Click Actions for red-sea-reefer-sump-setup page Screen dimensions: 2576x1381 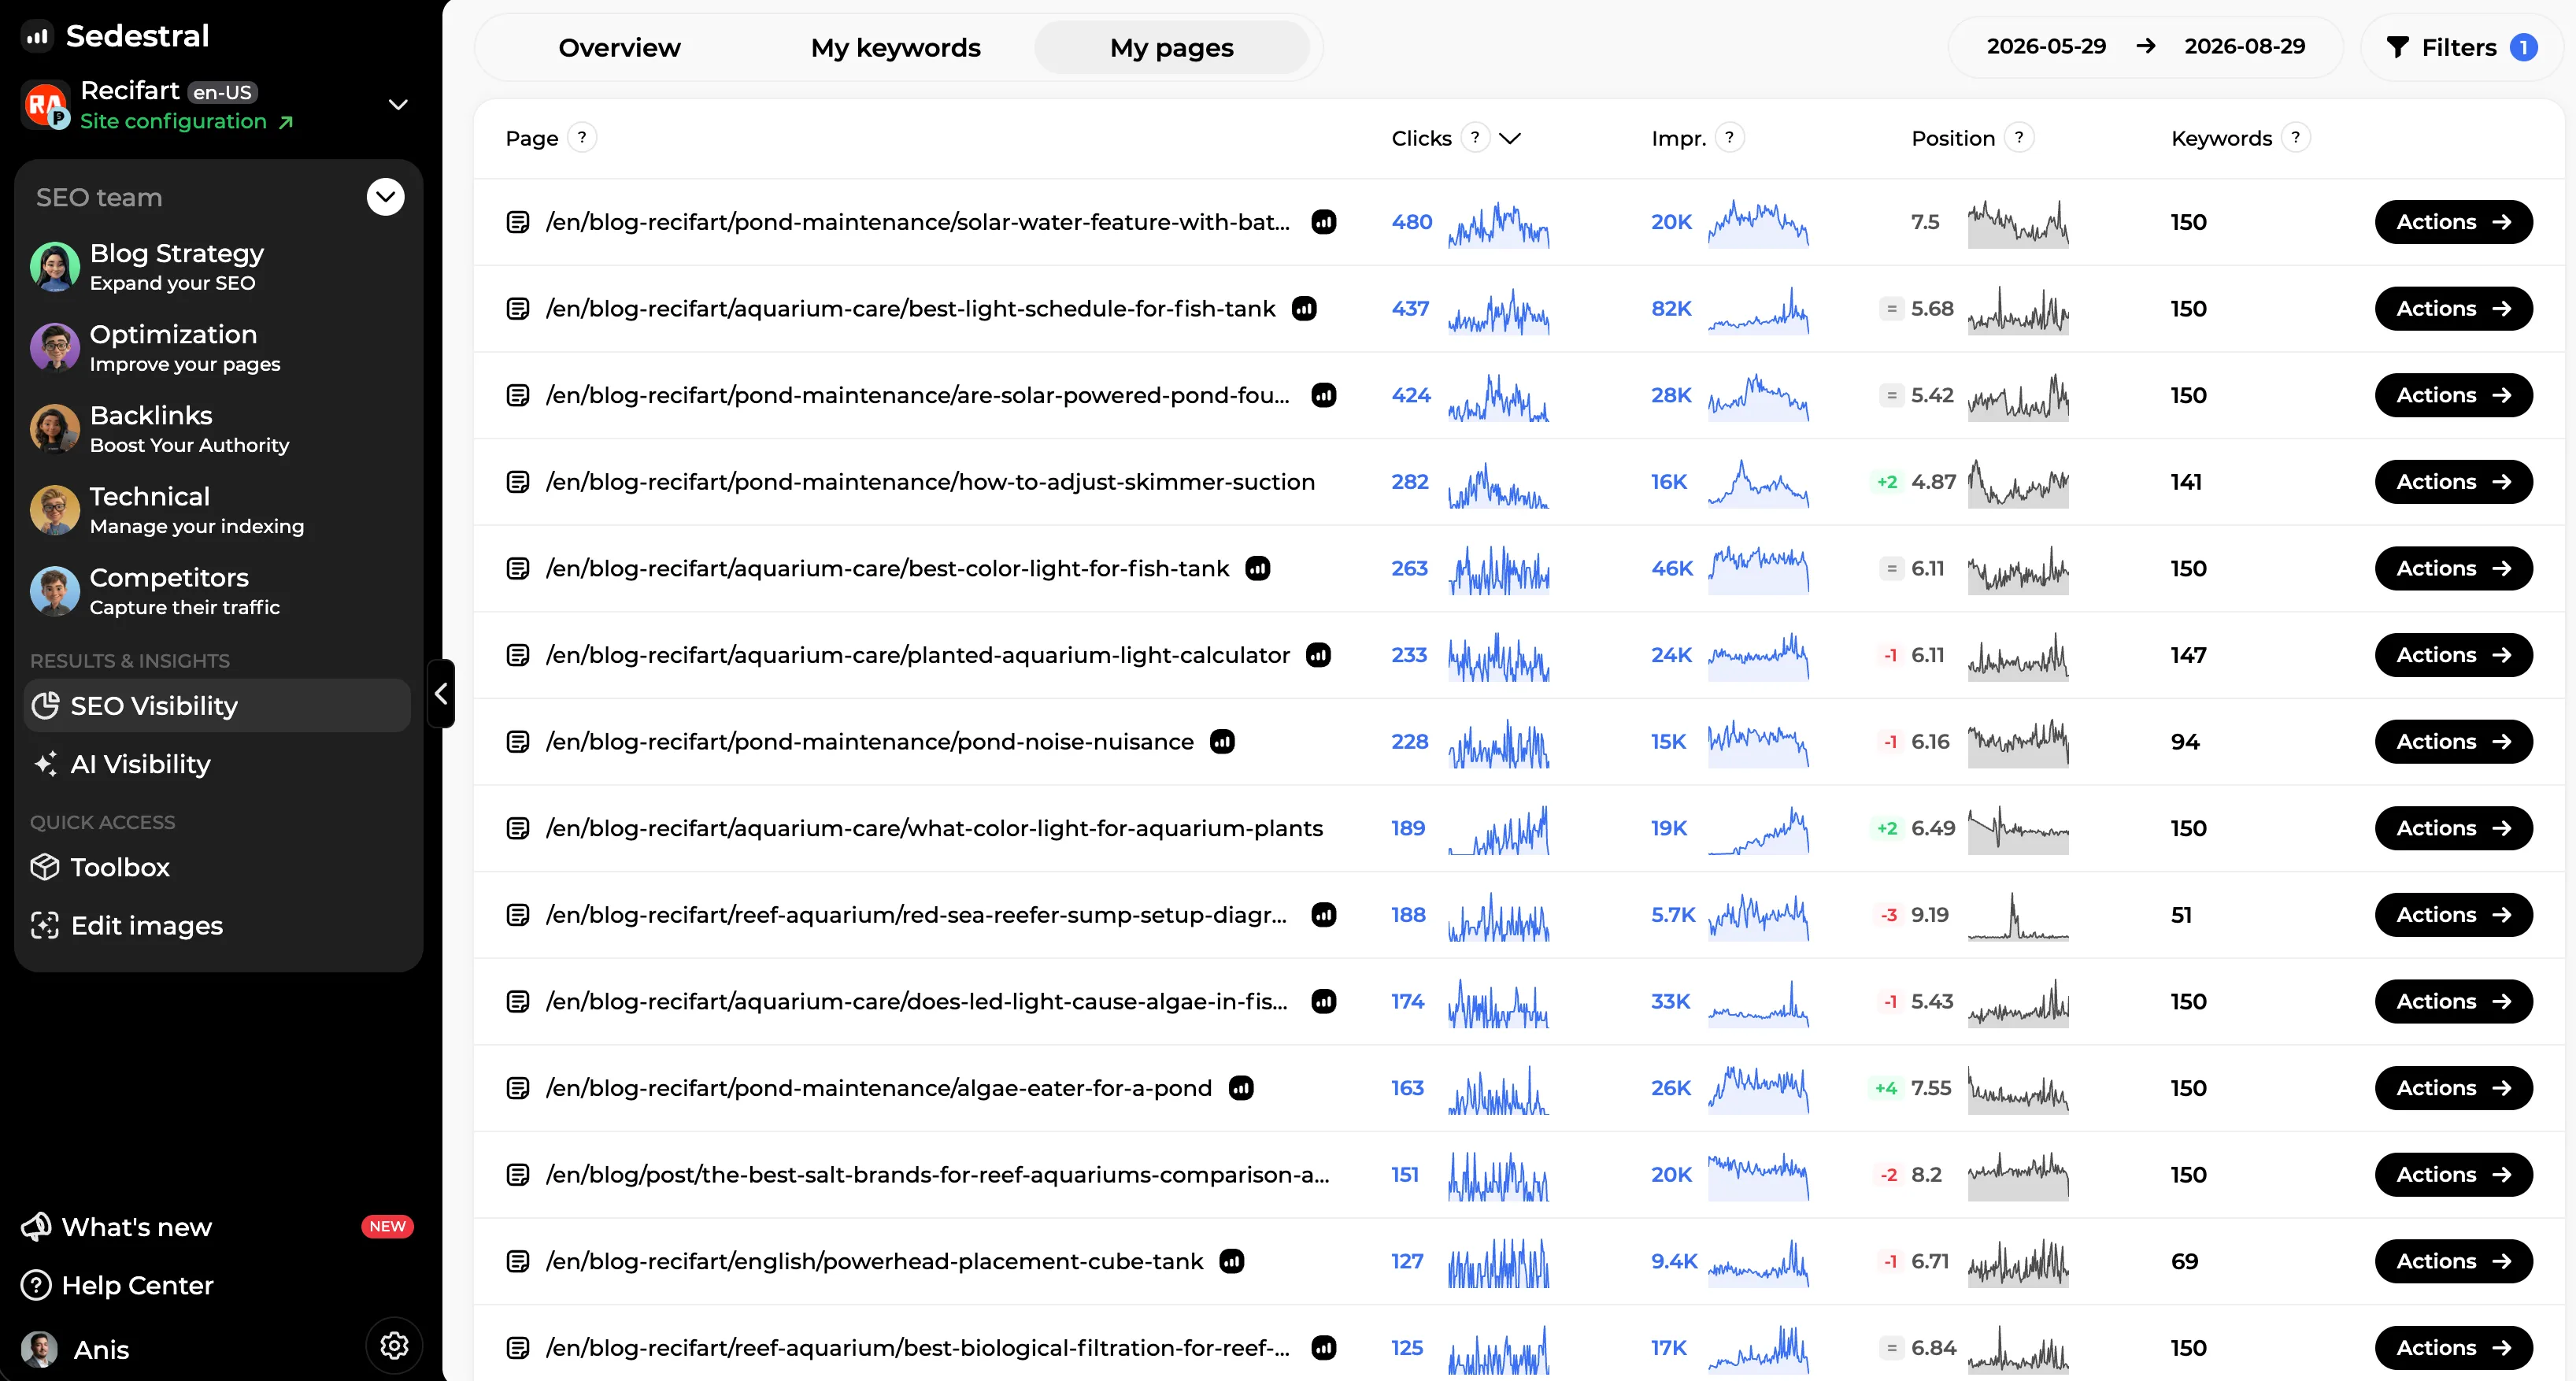tap(2453, 915)
